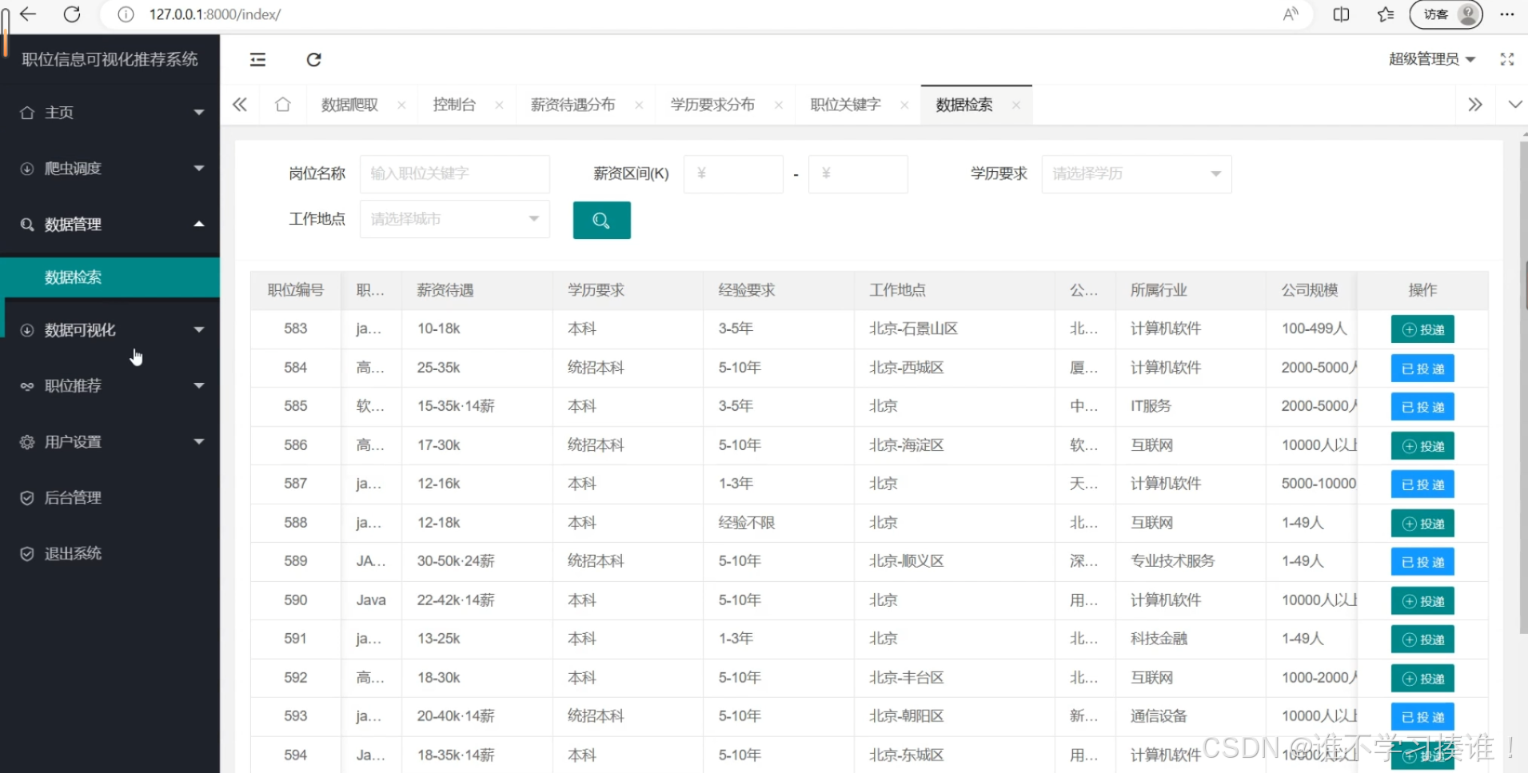
Task: Click 已投递 button for job 593
Action: tap(1422, 717)
